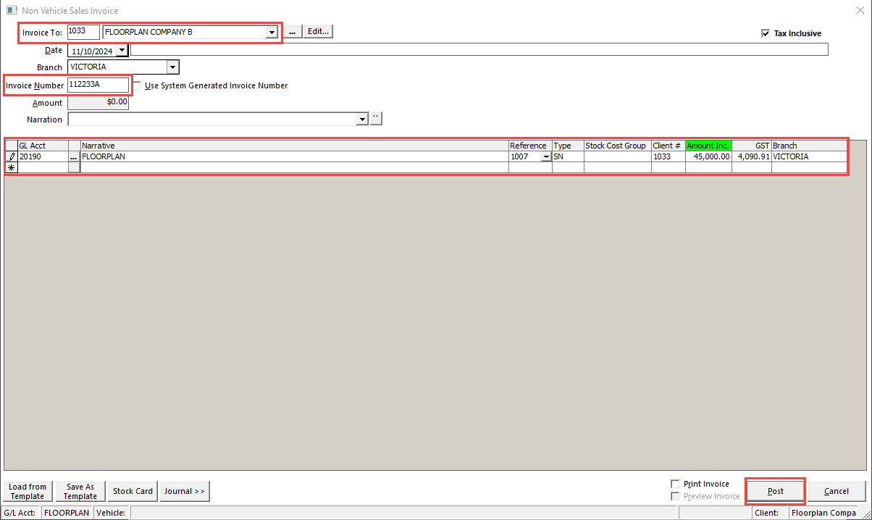Open the Date picker dropdown

(121, 51)
